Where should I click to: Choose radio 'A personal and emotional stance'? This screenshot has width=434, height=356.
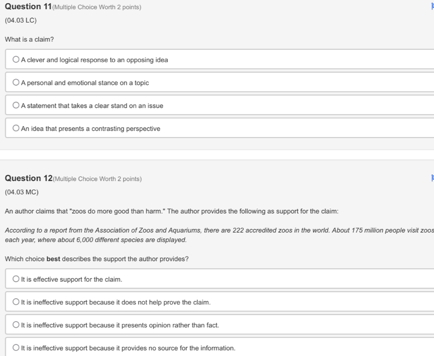(16, 83)
